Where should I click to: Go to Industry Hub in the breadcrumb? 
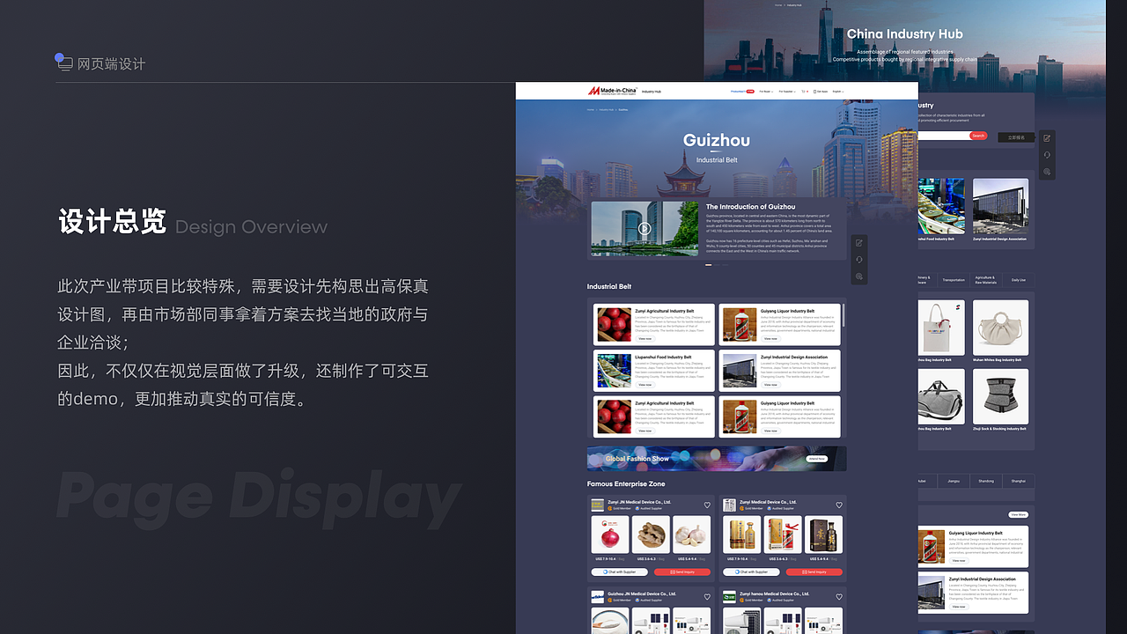[607, 110]
